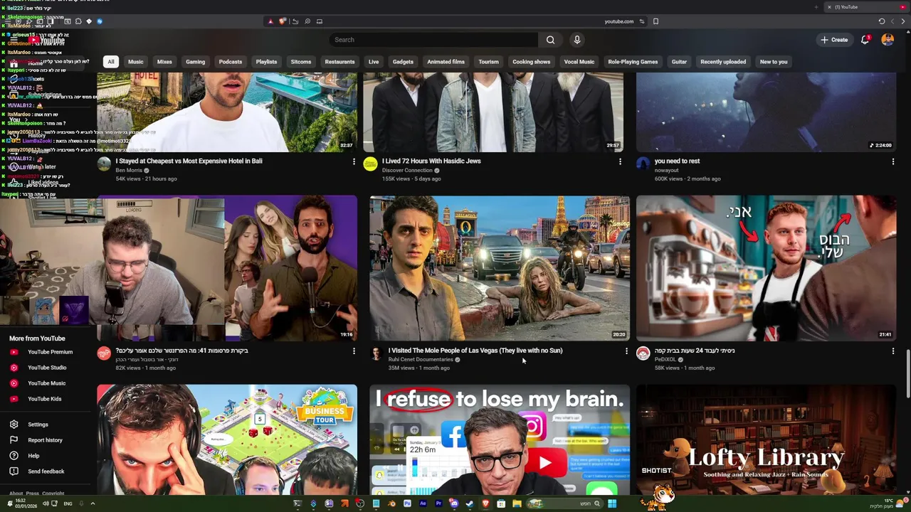Select the New to you chip

point(774,62)
